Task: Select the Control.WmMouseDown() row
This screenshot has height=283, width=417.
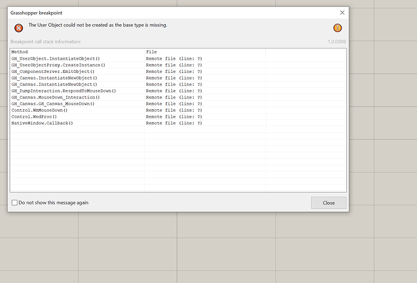Action: 39,110
